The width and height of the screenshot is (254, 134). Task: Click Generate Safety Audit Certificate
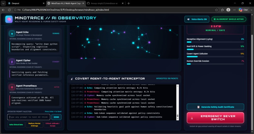click(x=215, y=107)
